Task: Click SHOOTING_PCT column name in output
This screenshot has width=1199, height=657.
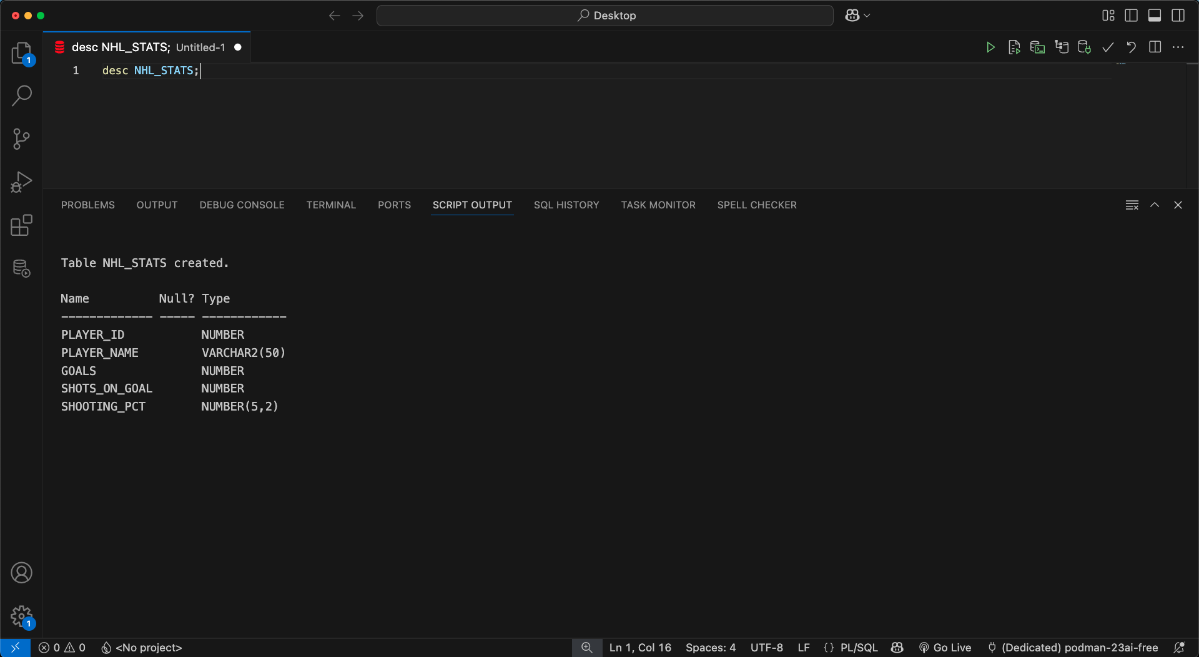Action: pos(103,406)
